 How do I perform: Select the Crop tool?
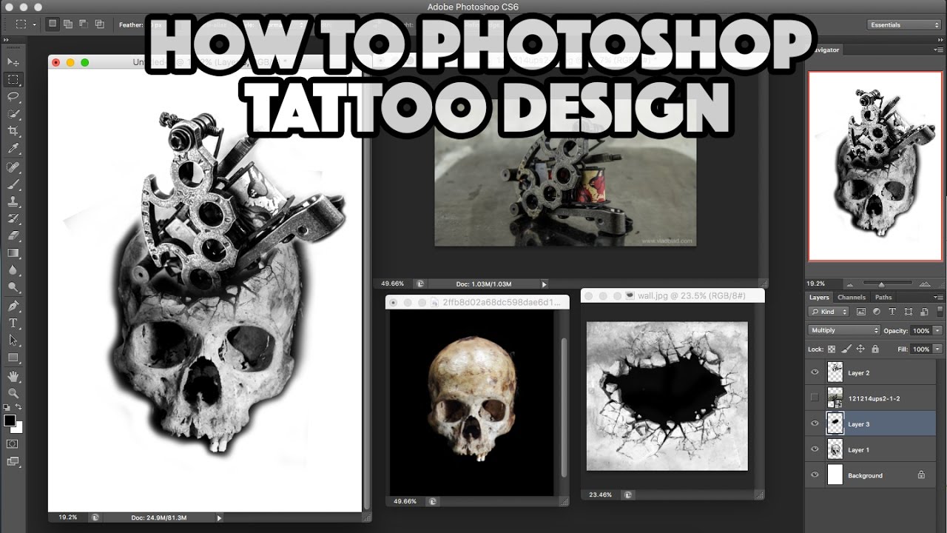click(x=13, y=132)
